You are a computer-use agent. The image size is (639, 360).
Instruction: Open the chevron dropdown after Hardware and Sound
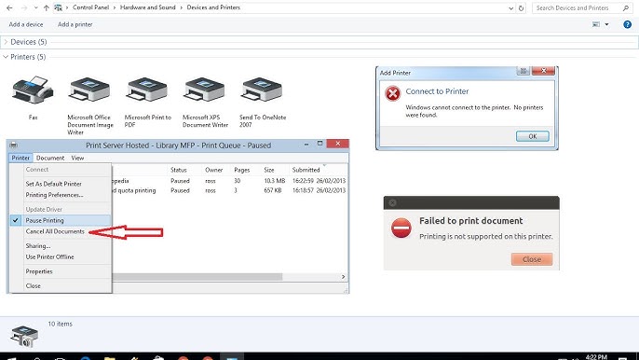tap(182, 7)
